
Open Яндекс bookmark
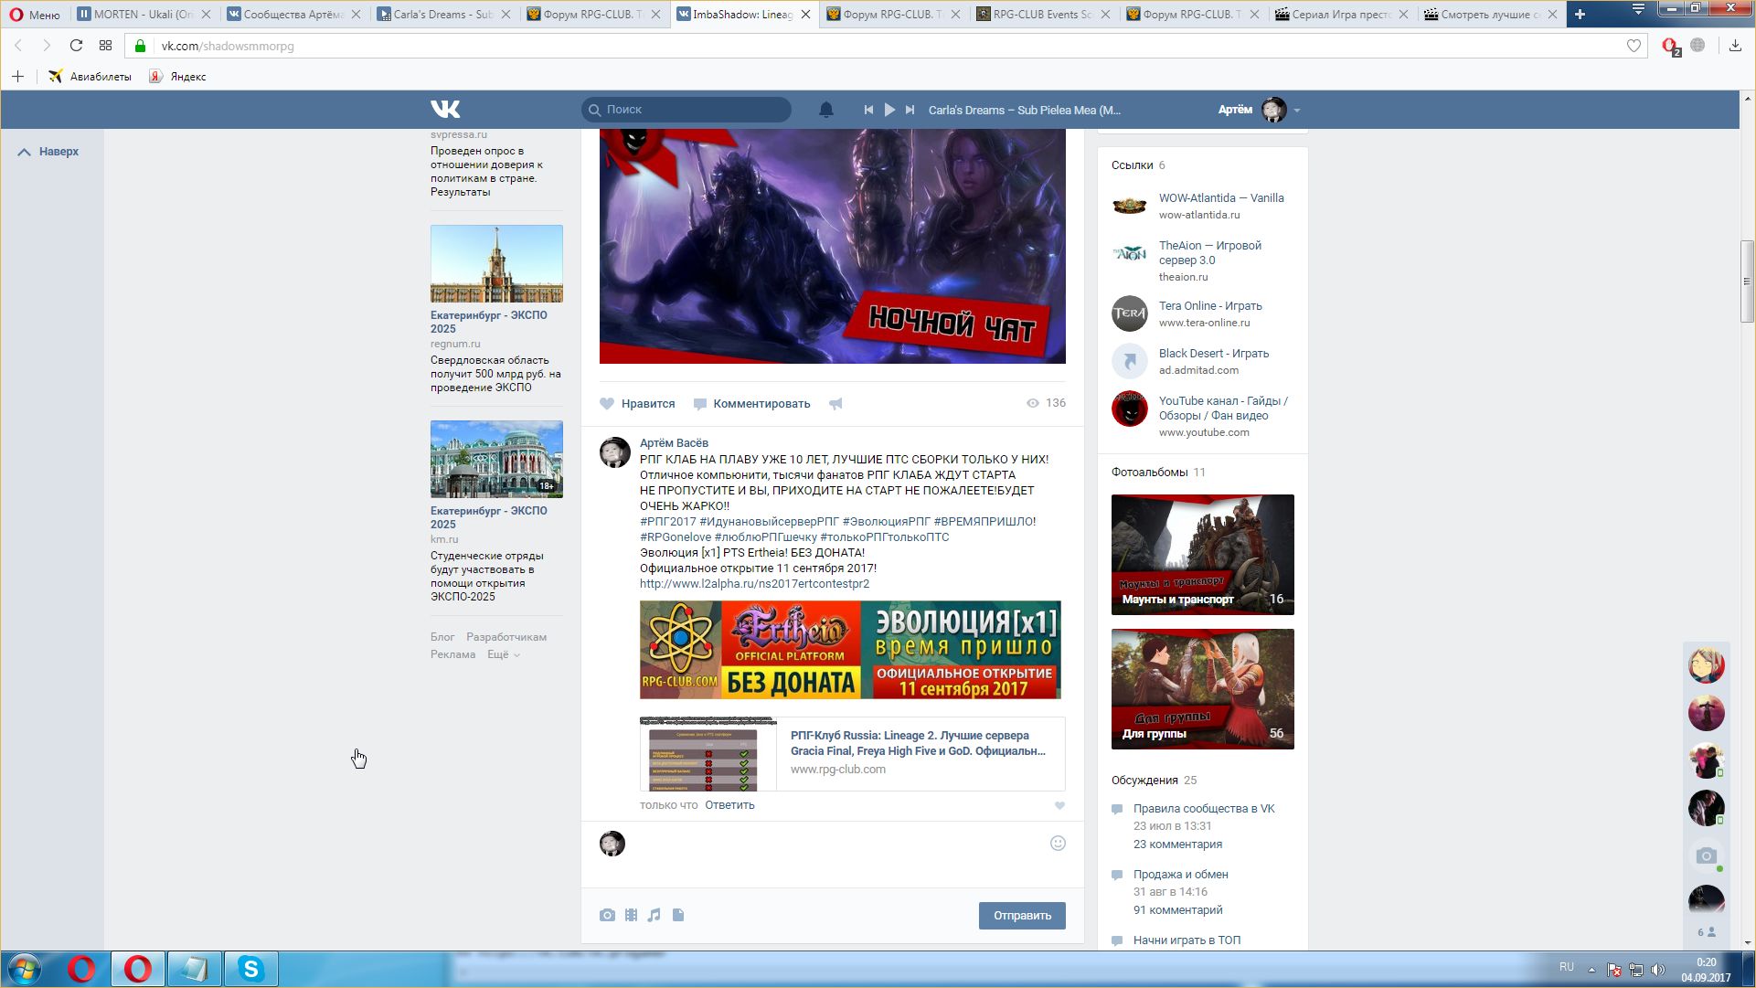click(177, 77)
